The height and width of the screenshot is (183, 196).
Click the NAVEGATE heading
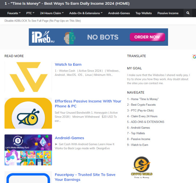tap(136, 93)
